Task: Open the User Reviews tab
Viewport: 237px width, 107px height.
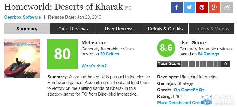Action: [x=119, y=29]
